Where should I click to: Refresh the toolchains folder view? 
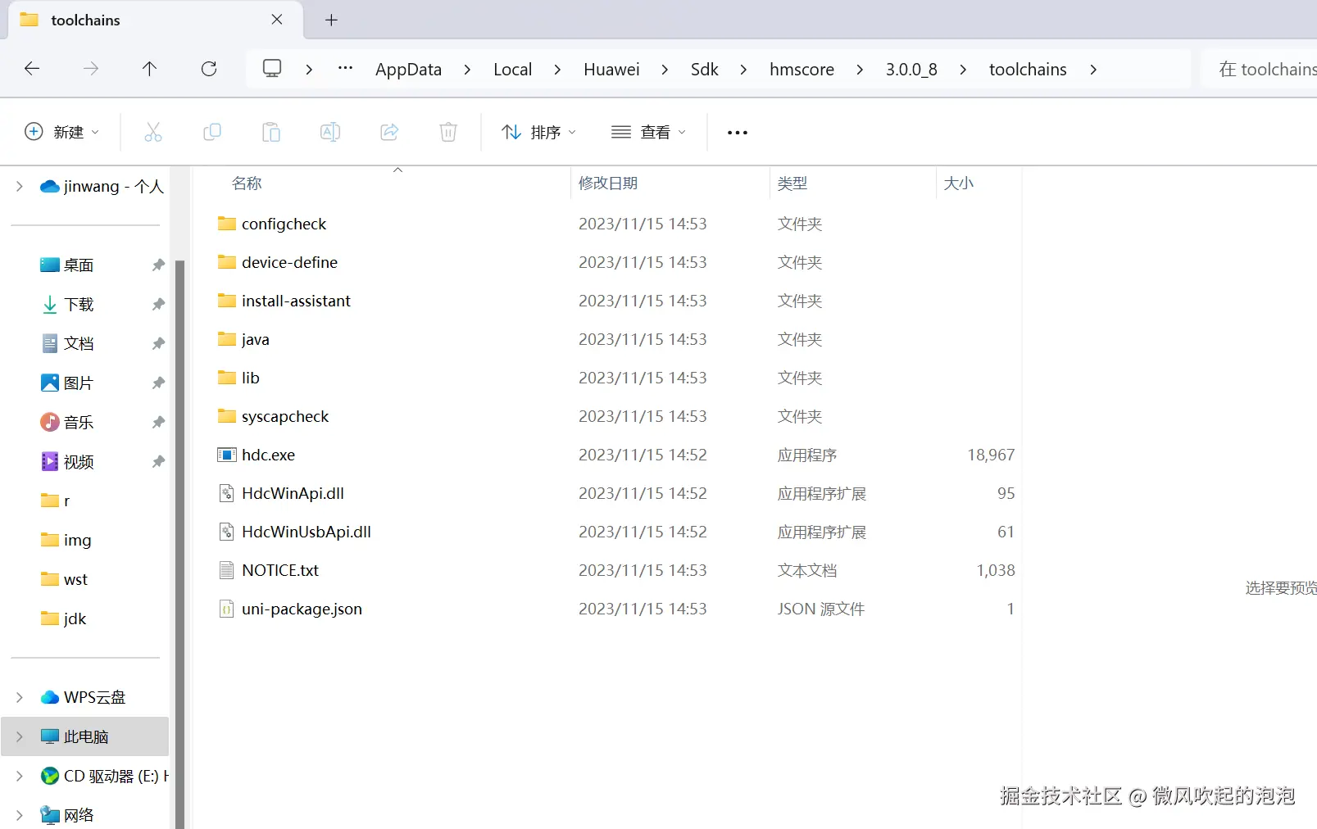coord(209,69)
